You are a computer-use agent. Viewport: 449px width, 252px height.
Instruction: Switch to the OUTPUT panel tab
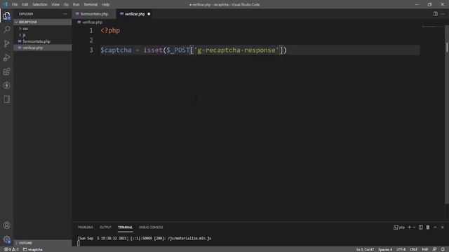[x=105, y=227]
